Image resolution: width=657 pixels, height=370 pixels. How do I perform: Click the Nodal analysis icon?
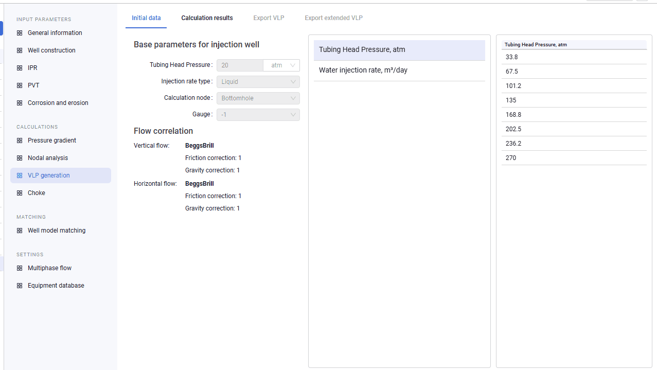coord(20,158)
